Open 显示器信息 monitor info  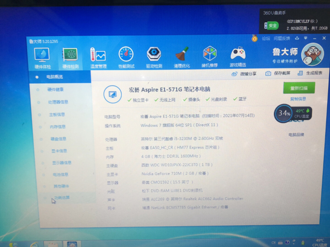[x=62, y=163]
